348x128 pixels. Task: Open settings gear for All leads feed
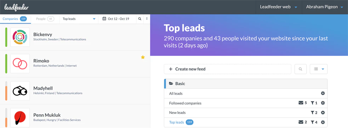click(323, 93)
